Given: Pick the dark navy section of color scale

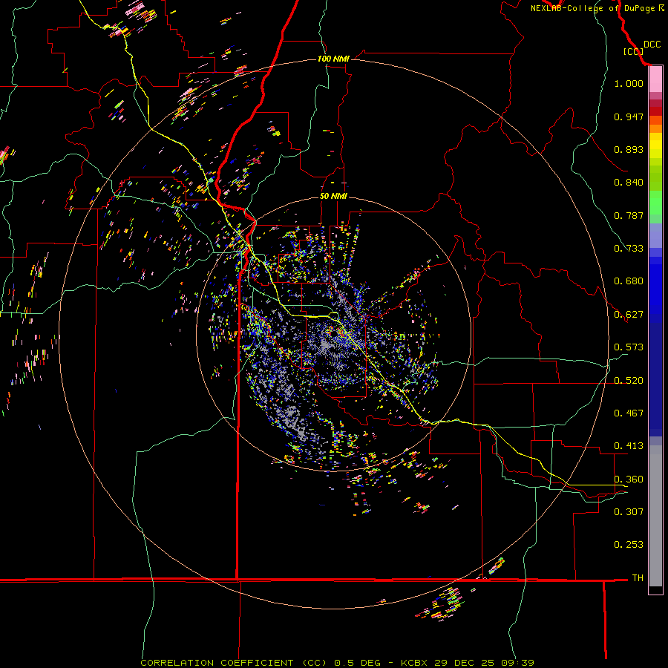Looking at the screenshot, I should 655,379.
